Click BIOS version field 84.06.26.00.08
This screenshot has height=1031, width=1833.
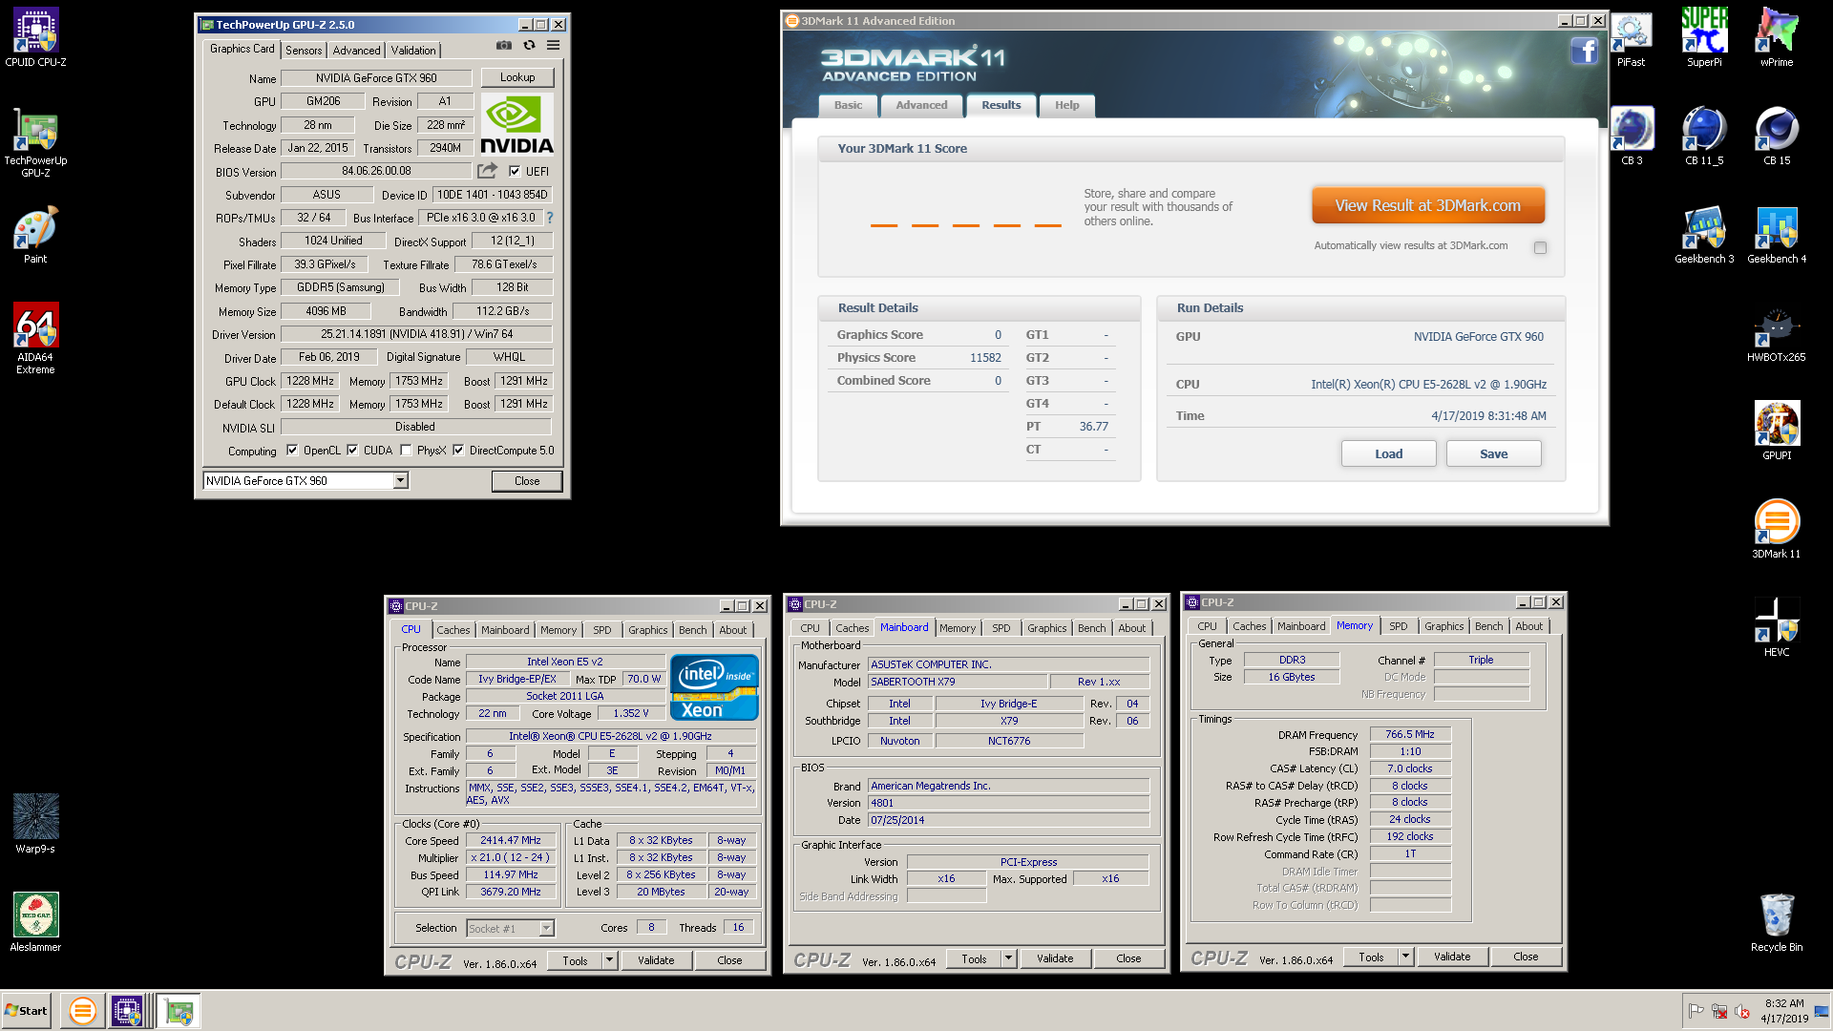[376, 171]
